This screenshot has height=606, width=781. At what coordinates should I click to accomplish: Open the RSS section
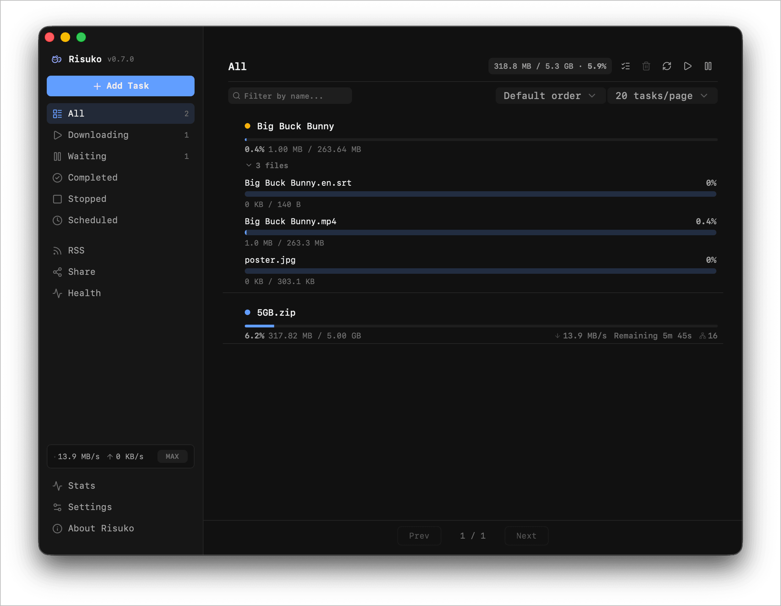click(x=121, y=250)
